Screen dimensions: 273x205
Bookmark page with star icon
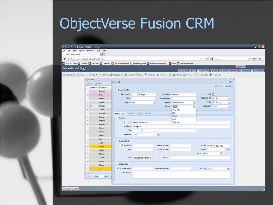(201, 59)
